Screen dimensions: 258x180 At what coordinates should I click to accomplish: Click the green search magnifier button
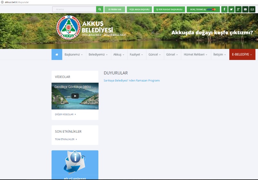pyautogui.click(x=100, y=9)
